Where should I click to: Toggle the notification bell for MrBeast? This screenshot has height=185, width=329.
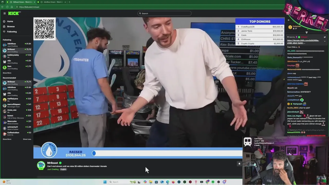(x=239, y=164)
